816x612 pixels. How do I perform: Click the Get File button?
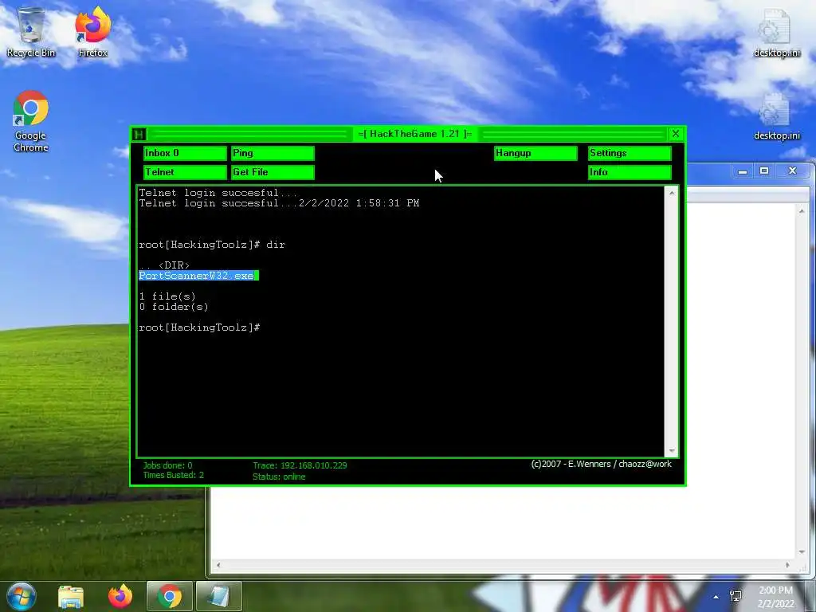point(273,172)
